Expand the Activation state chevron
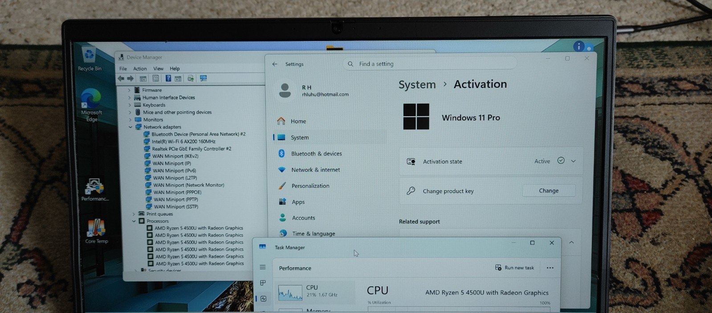Screen dimensions: 712x313 [x=573, y=161]
